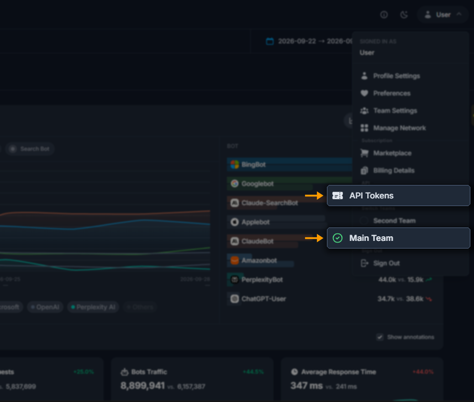
Task: Open the Average Response Time card
Action: coord(362,380)
